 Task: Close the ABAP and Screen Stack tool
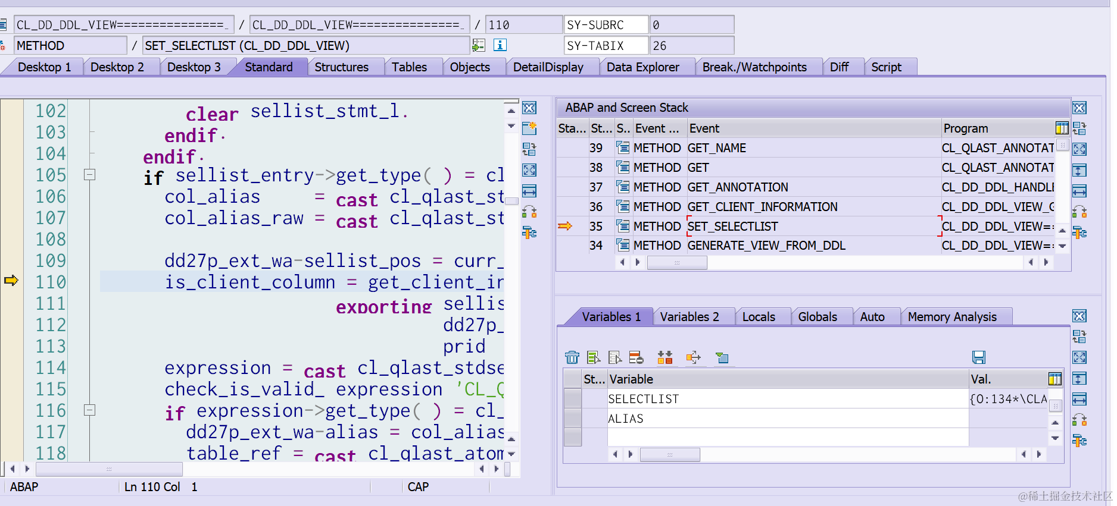[1079, 108]
